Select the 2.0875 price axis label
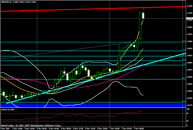 189,70
